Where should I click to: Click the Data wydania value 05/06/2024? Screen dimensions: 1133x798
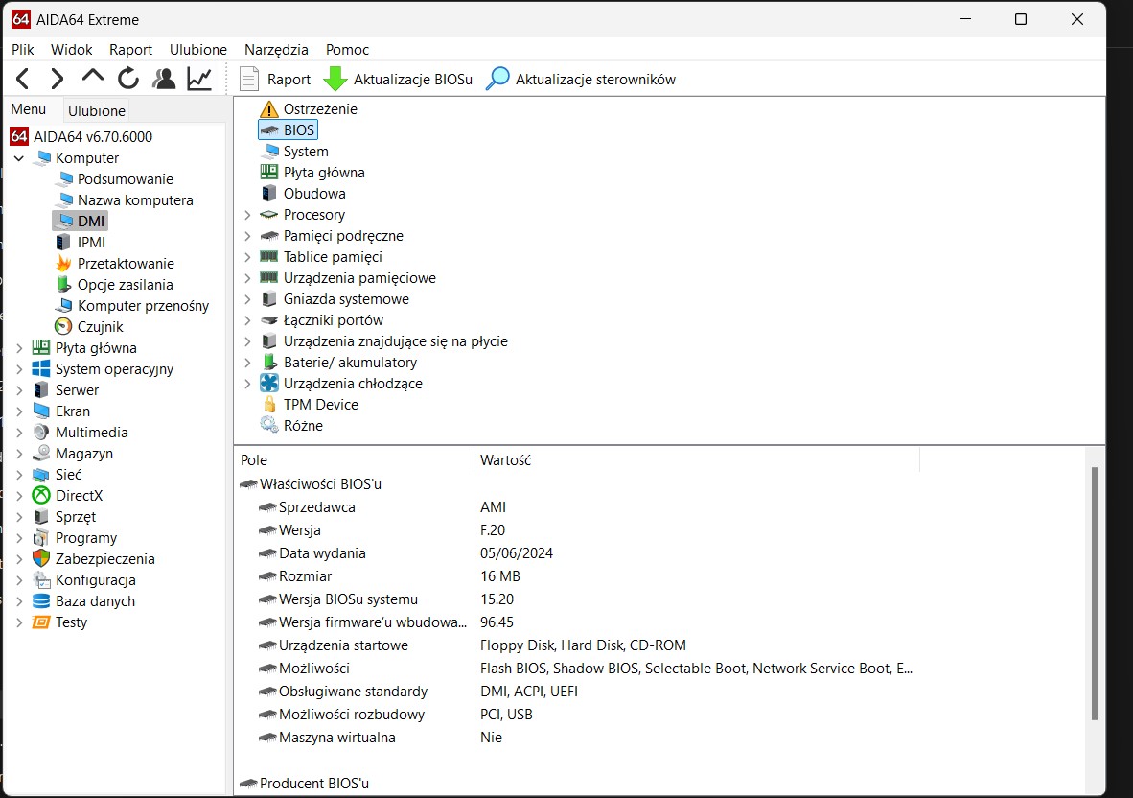(517, 553)
